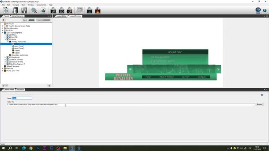The image size is (269, 151).
Task: Open Edge from the taskbar
Action: click(x=24, y=148)
